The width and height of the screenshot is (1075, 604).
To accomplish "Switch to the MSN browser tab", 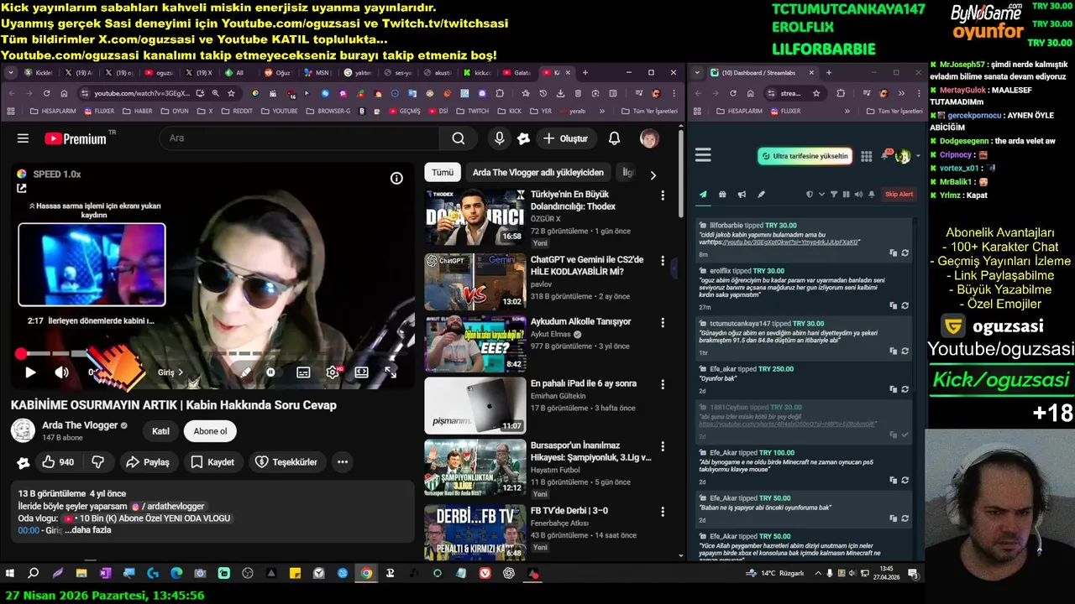I will pos(317,73).
